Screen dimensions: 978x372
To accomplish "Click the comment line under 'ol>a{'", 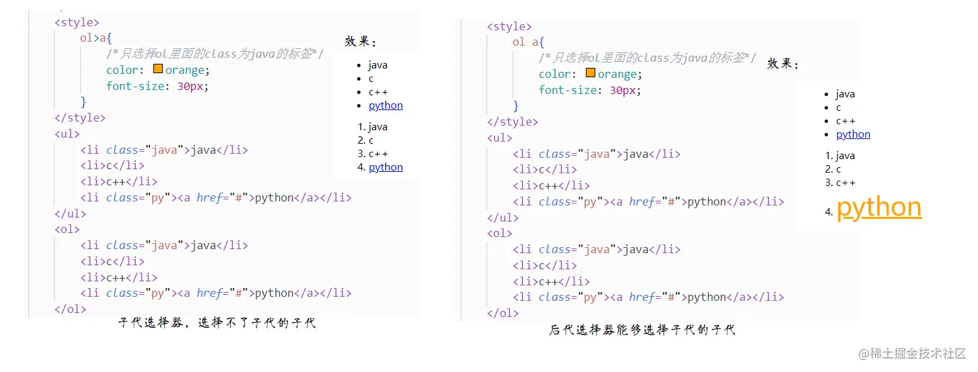I will (x=215, y=54).
